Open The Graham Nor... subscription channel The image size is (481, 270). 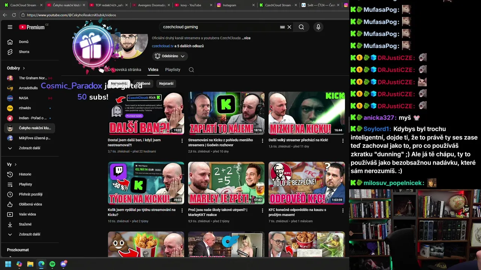29,78
